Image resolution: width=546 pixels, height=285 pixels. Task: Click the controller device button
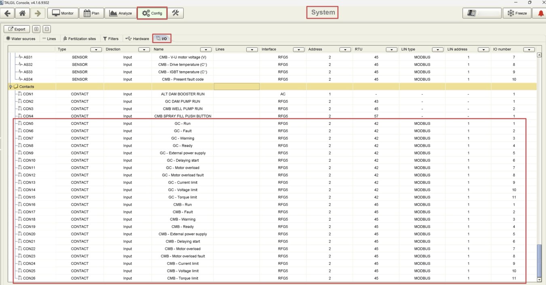tap(481, 13)
